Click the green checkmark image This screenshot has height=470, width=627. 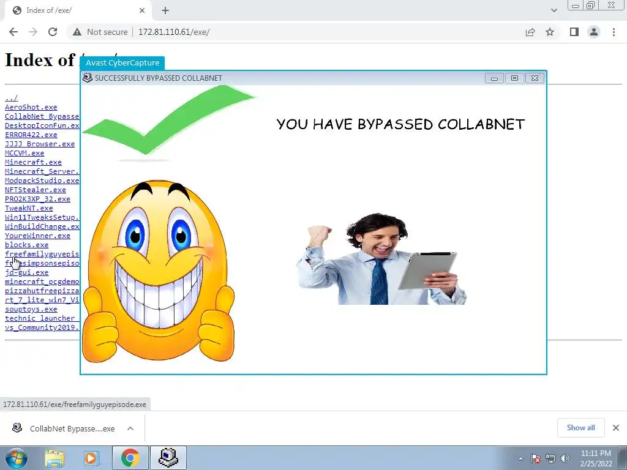tap(168, 122)
